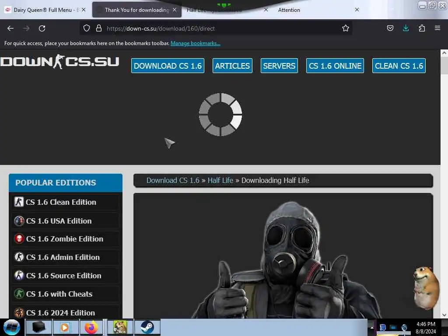
Task: Click the hamster mascot on the desktop
Action: [x=426, y=288]
